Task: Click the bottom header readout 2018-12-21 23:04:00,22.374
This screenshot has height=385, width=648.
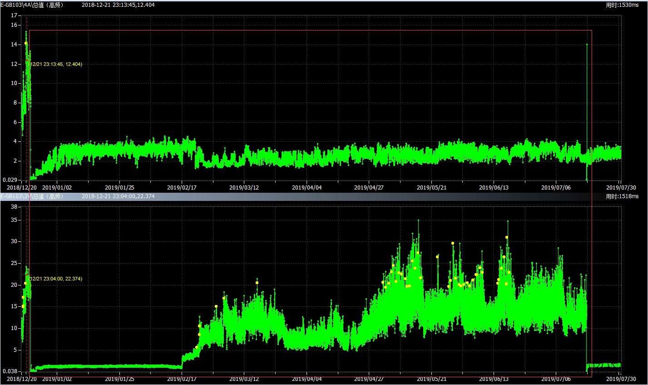Action: click(x=118, y=196)
